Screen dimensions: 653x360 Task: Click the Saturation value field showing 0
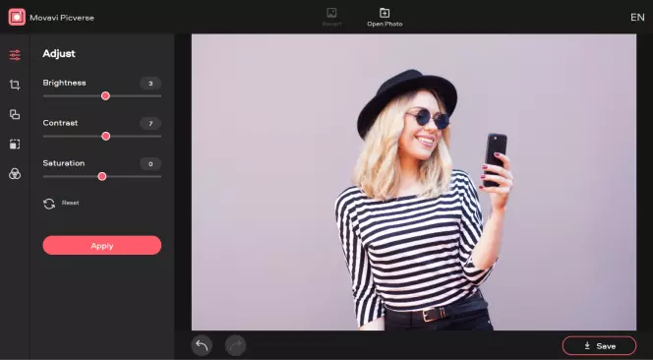tap(150, 163)
